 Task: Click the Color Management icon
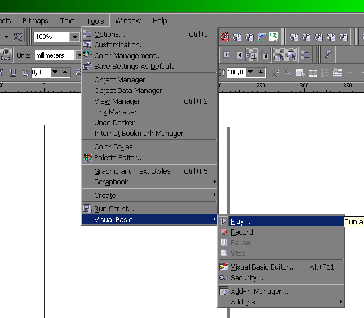(x=87, y=55)
